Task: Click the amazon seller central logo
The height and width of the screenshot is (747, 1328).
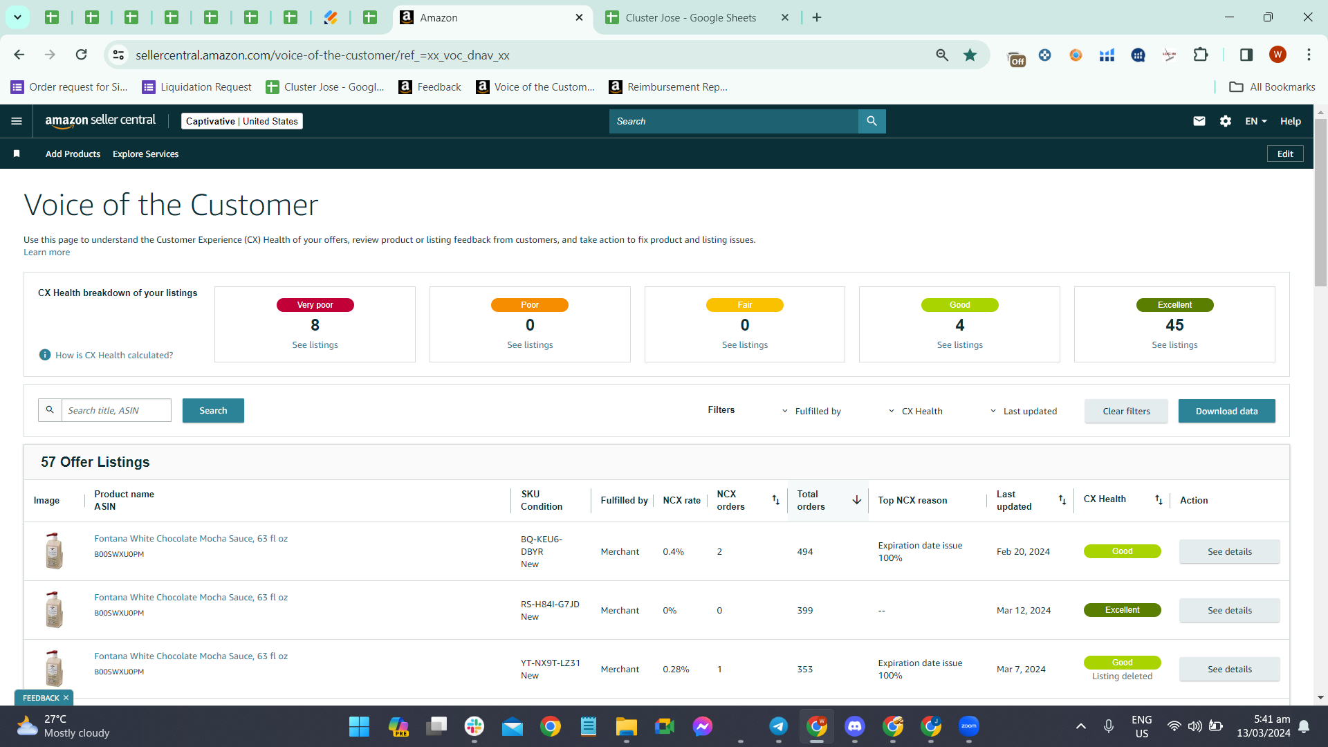Action: (100, 121)
